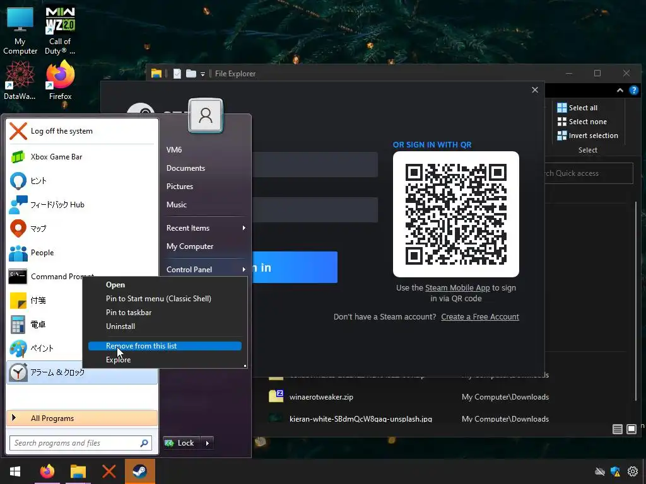Click the Windows Start button
This screenshot has width=646, height=484.
point(15,471)
